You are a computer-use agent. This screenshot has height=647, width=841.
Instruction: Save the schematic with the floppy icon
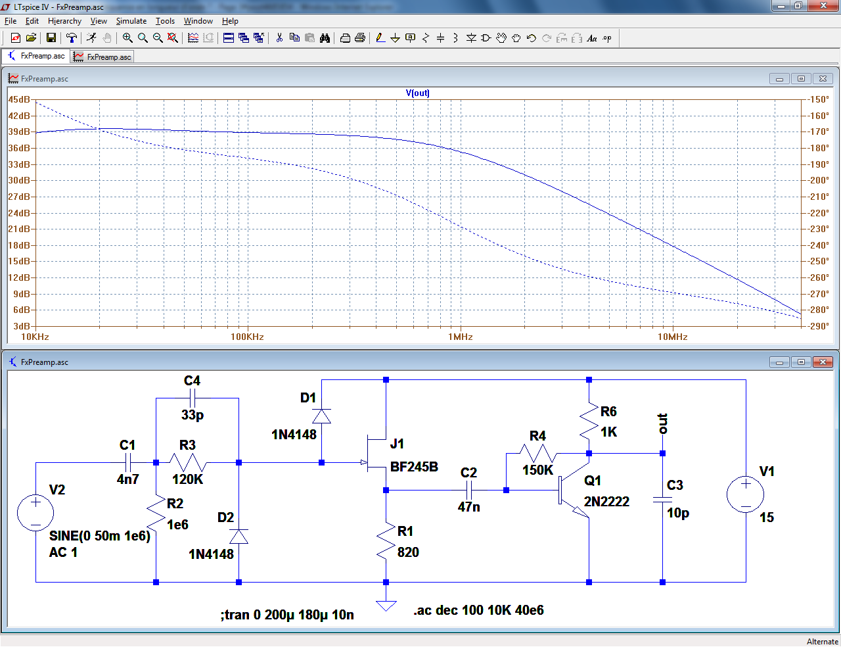pyautogui.click(x=51, y=38)
